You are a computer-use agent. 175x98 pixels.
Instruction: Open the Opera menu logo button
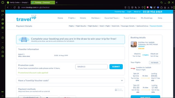pos(3,2)
